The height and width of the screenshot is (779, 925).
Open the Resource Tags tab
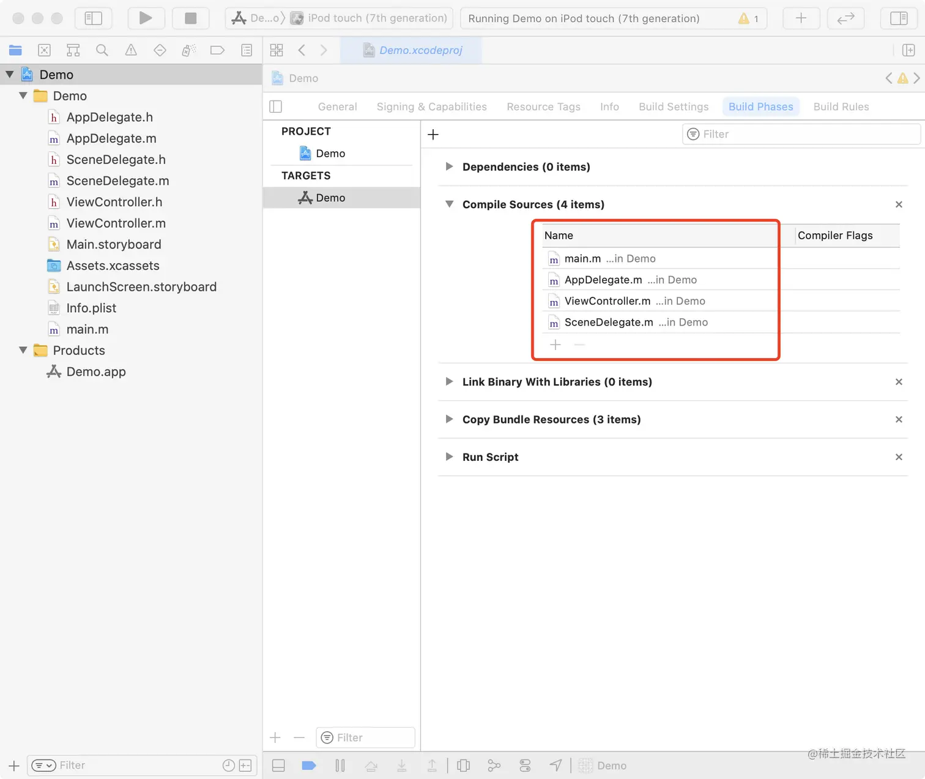[x=544, y=106]
